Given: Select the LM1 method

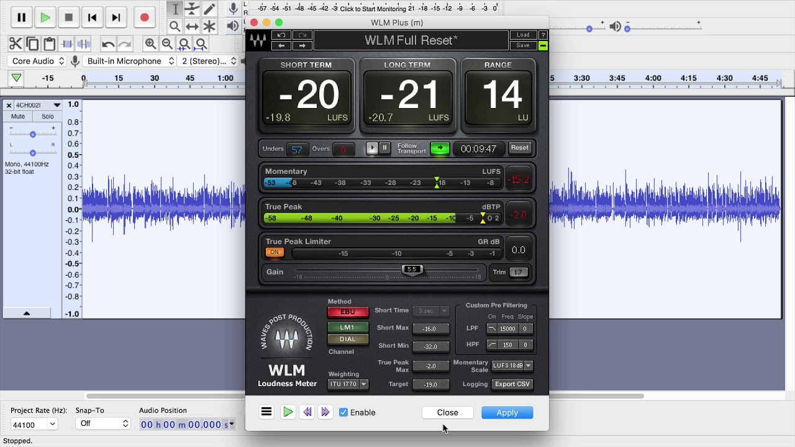Looking at the screenshot, I should [348, 328].
